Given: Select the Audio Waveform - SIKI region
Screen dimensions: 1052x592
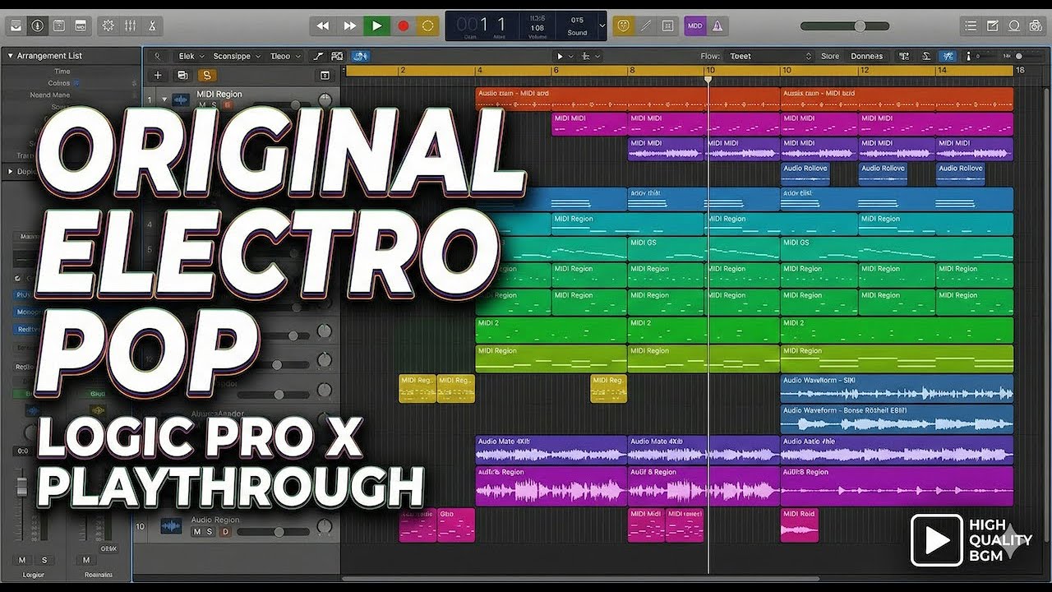Looking at the screenshot, I should coord(897,389).
